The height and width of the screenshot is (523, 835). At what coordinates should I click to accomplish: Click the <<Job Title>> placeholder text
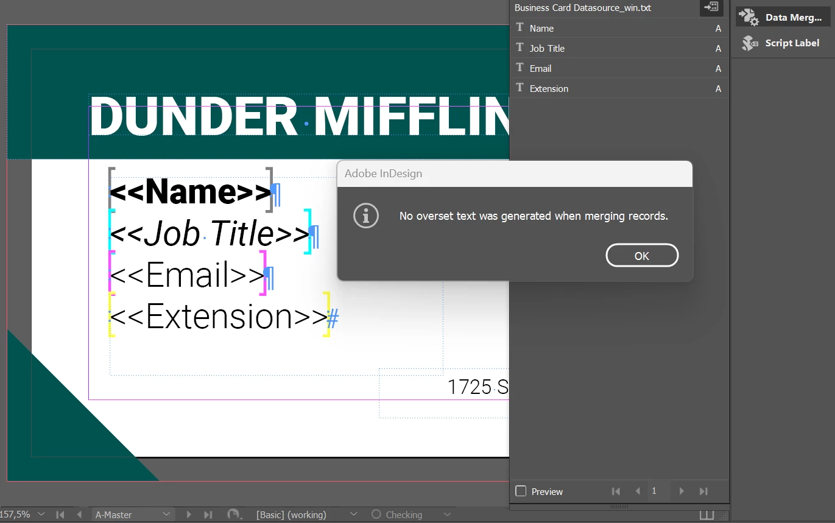click(210, 233)
